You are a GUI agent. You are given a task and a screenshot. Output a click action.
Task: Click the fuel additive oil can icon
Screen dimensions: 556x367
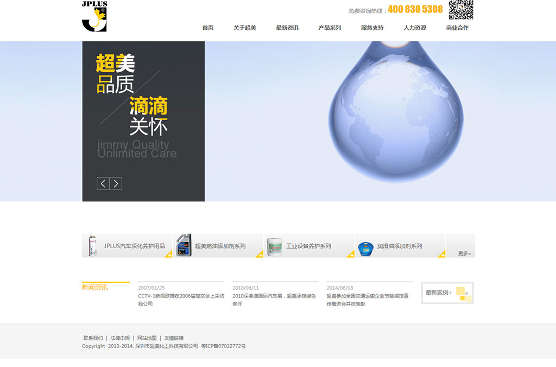pos(184,245)
